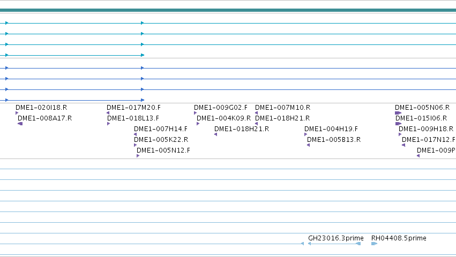456x257 pixels.
Task: Click the purple arrow glyph under DME1-020I18.R
Action: tap(17, 113)
